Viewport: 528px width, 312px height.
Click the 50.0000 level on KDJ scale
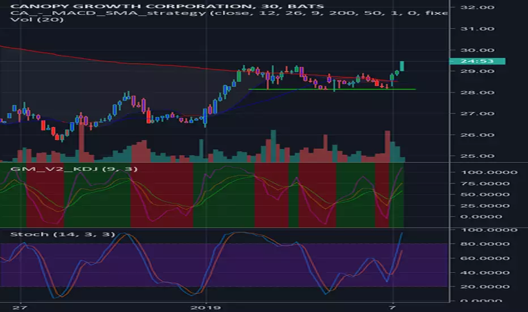click(484, 195)
